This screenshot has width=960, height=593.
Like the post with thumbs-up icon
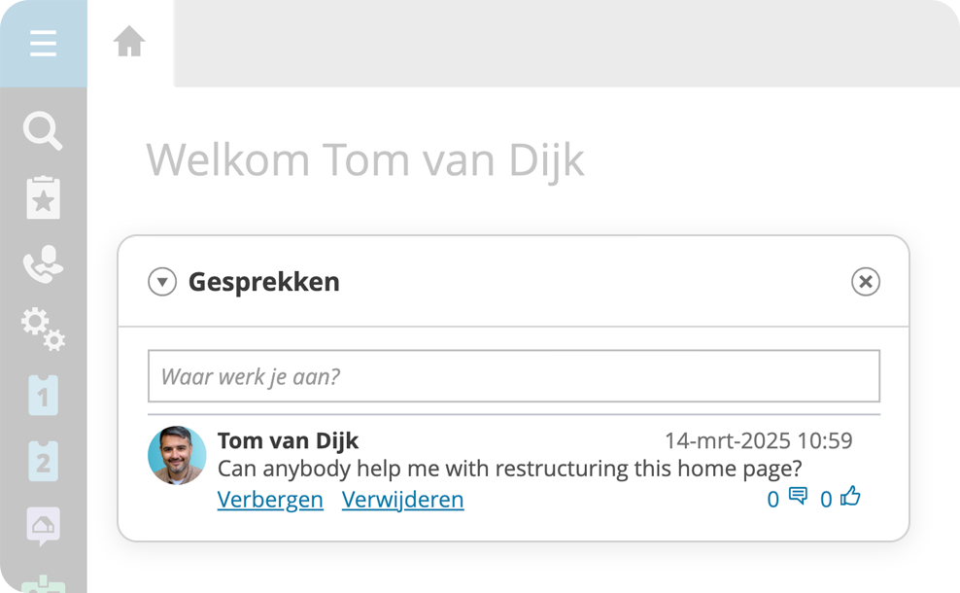coord(850,496)
